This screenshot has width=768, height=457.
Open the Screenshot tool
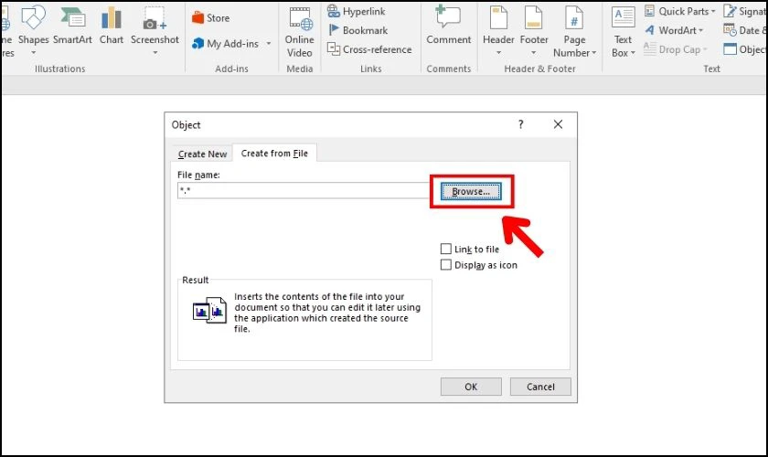[155, 29]
